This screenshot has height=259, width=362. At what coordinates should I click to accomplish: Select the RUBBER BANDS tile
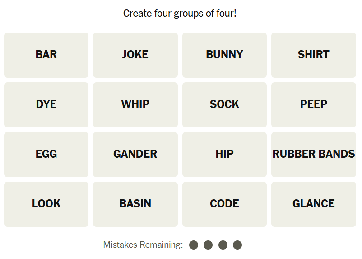[313, 154]
